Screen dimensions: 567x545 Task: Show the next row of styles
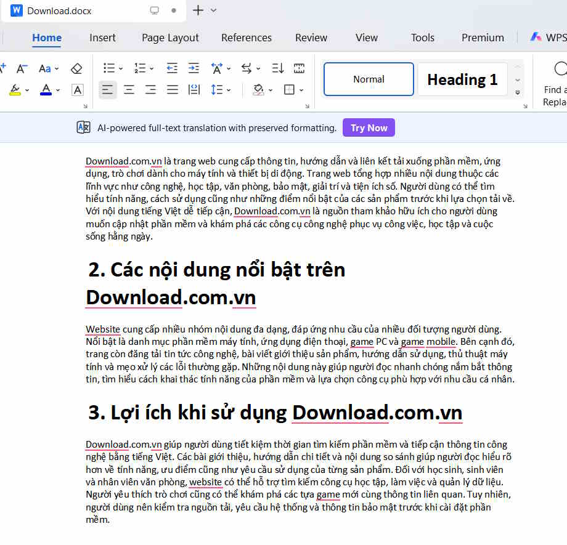518,80
